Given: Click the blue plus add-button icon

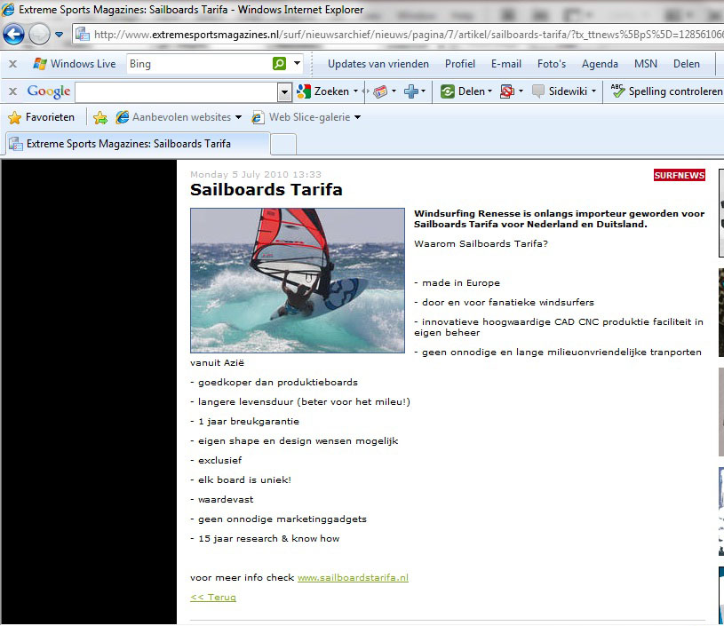Looking at the screenshot, I should coord(410,91).
